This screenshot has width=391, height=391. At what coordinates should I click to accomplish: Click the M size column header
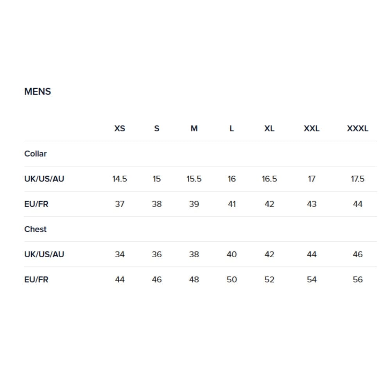pos(194,128)
